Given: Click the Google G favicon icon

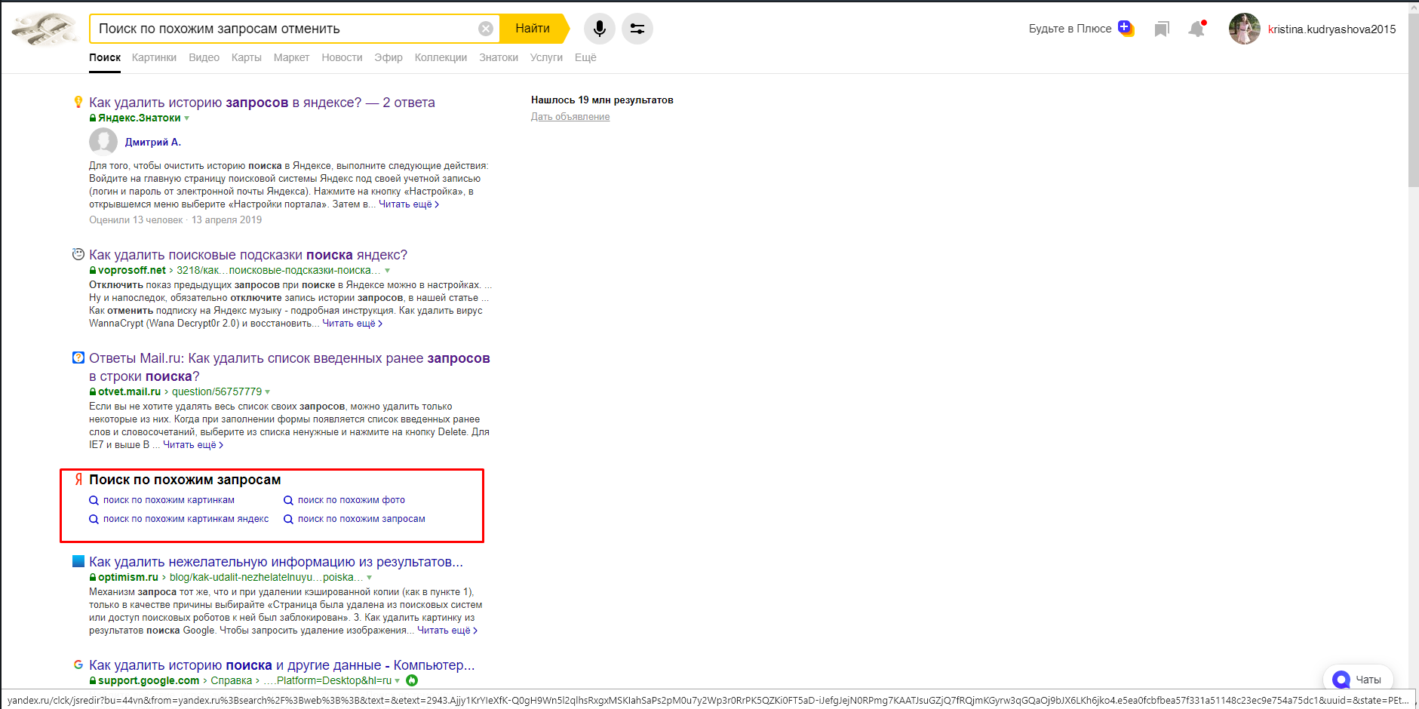Looking at the screenshot, I should click(78, 664).
